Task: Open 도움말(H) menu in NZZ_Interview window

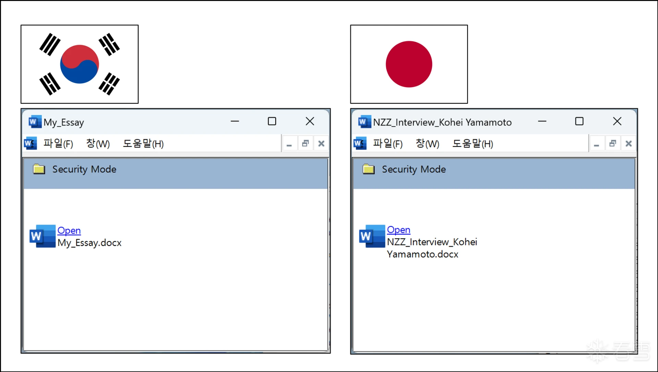Action: (472, 143)
